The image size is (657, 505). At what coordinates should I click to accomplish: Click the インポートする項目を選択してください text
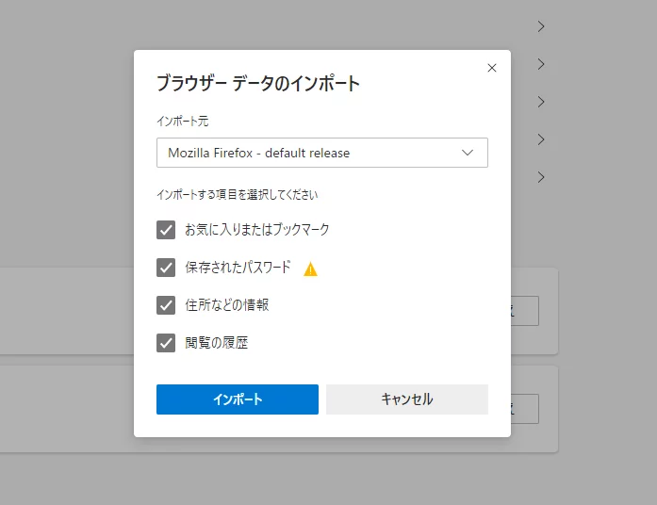click(237, 196)
